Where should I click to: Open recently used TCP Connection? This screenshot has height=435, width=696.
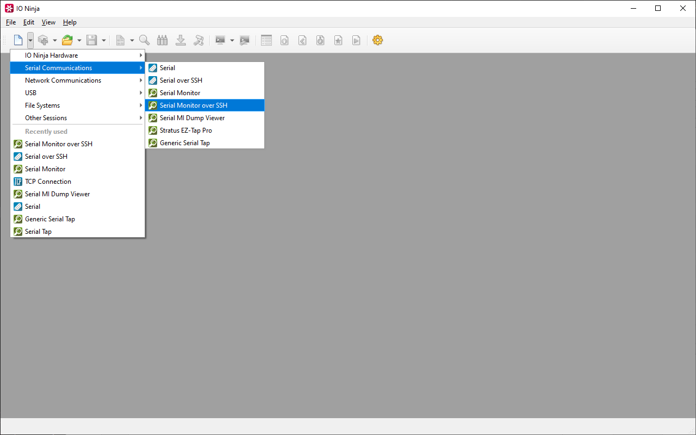[78, 182]
